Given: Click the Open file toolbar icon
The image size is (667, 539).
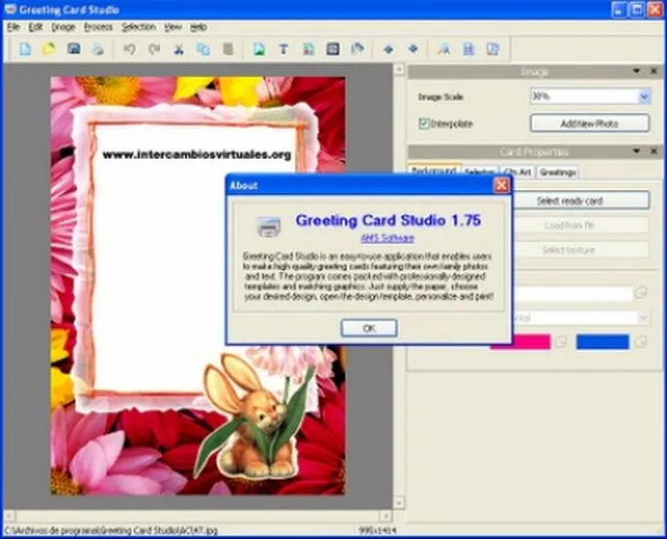Looking at the screenshot, I should pos(50,49).
